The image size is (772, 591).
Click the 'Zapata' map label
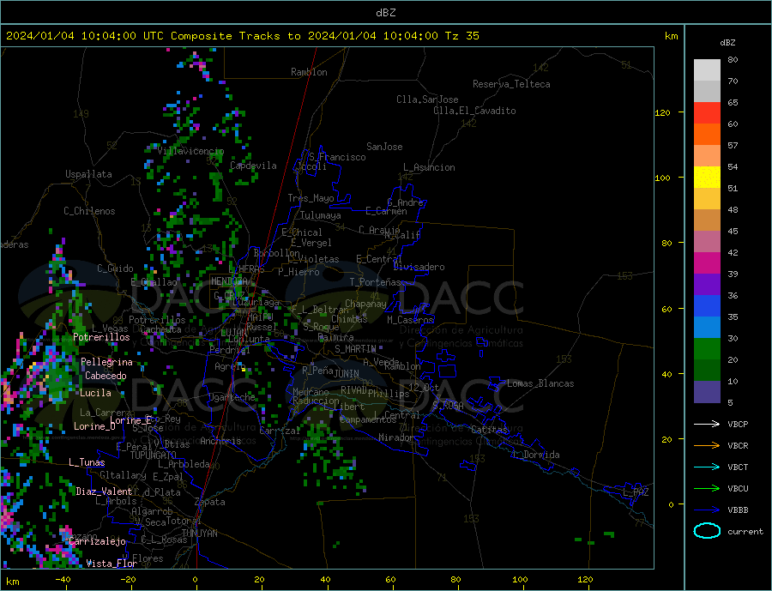click(210, 502)
